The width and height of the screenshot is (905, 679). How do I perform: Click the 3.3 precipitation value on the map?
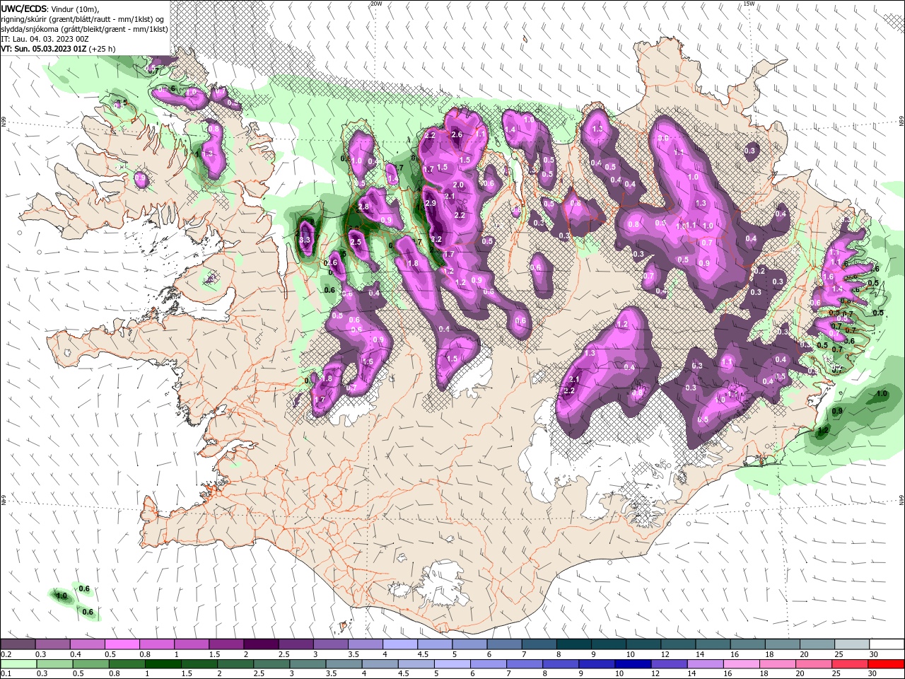coord(305,240)
